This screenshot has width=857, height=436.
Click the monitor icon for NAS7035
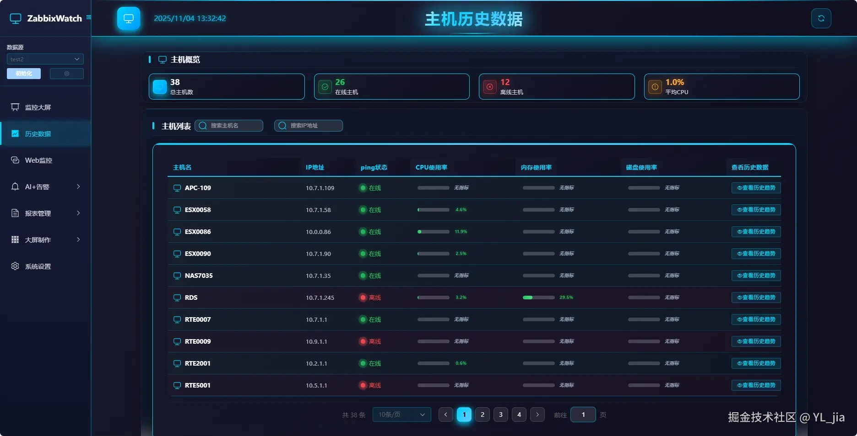click(x=177, y=276)
